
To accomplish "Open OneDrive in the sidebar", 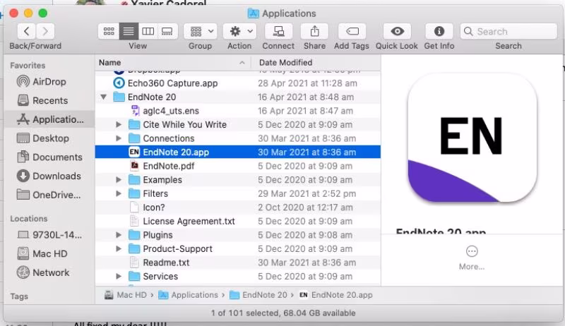I will (x=49, y=195).
